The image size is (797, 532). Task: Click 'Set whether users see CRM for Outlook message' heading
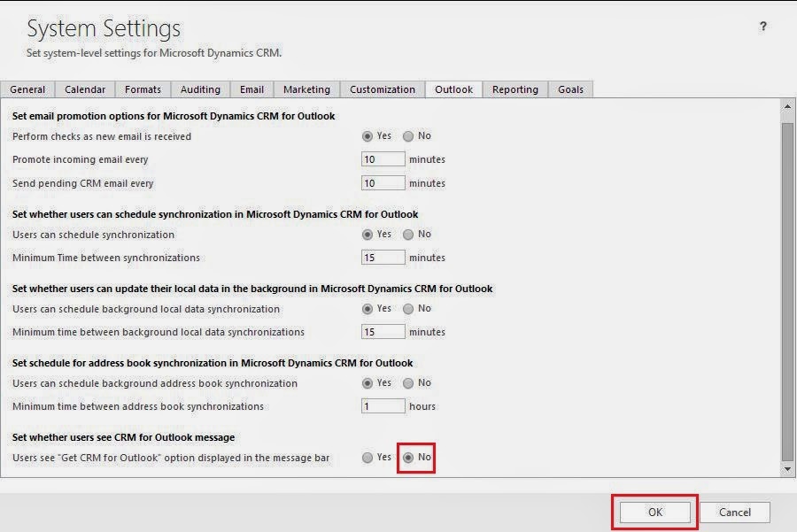[123, 437]
